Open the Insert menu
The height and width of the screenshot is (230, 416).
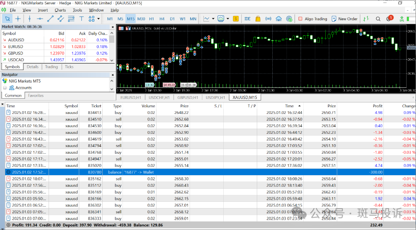(43, 10)
